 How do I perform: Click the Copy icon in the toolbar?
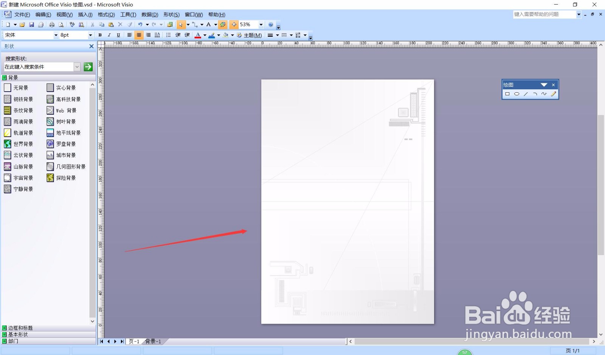102,25
